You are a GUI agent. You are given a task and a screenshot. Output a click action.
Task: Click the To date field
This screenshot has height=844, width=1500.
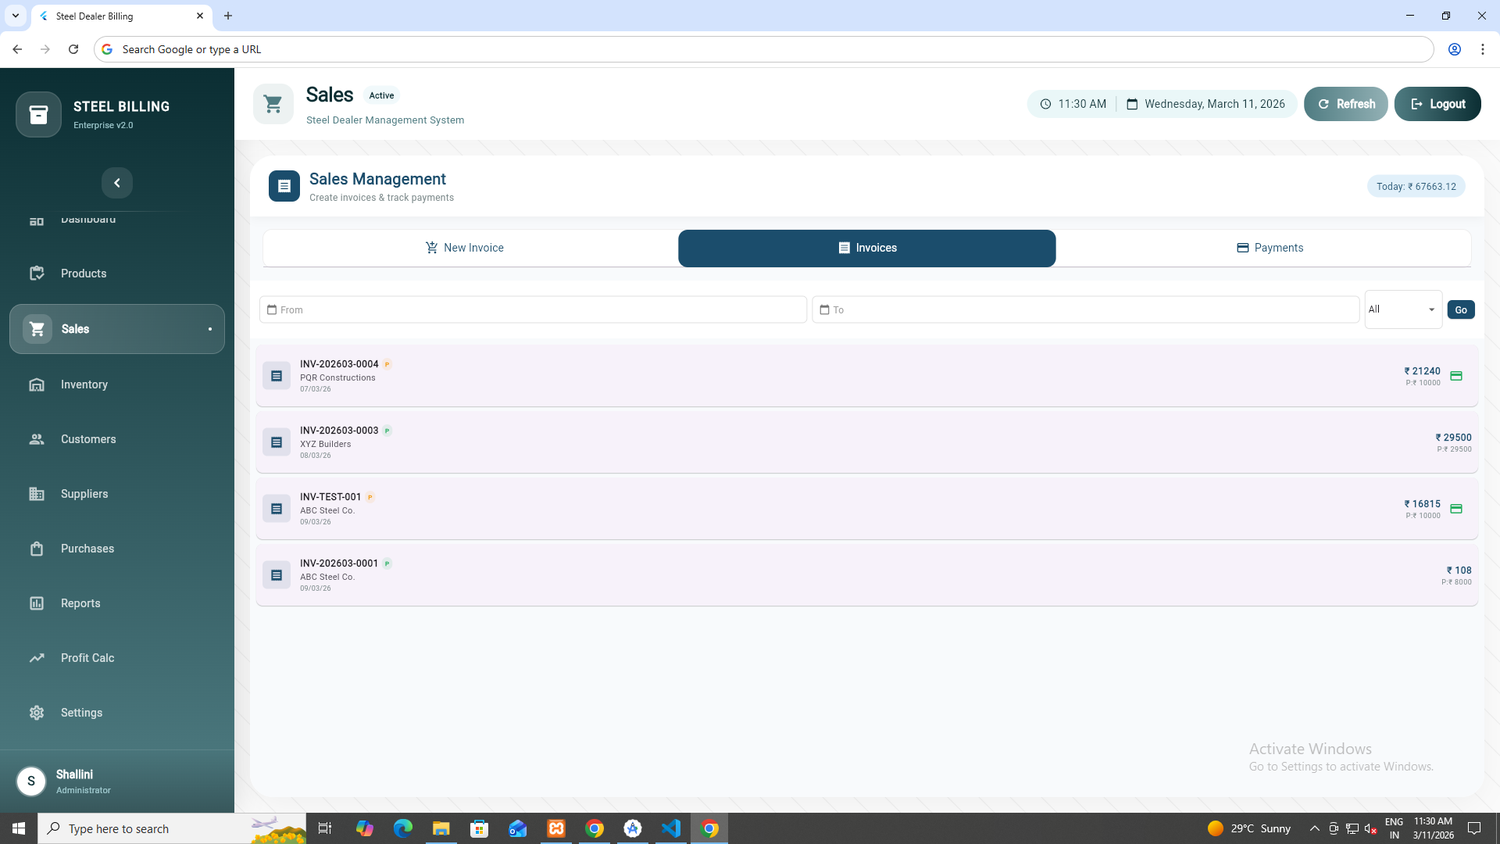1085,310
